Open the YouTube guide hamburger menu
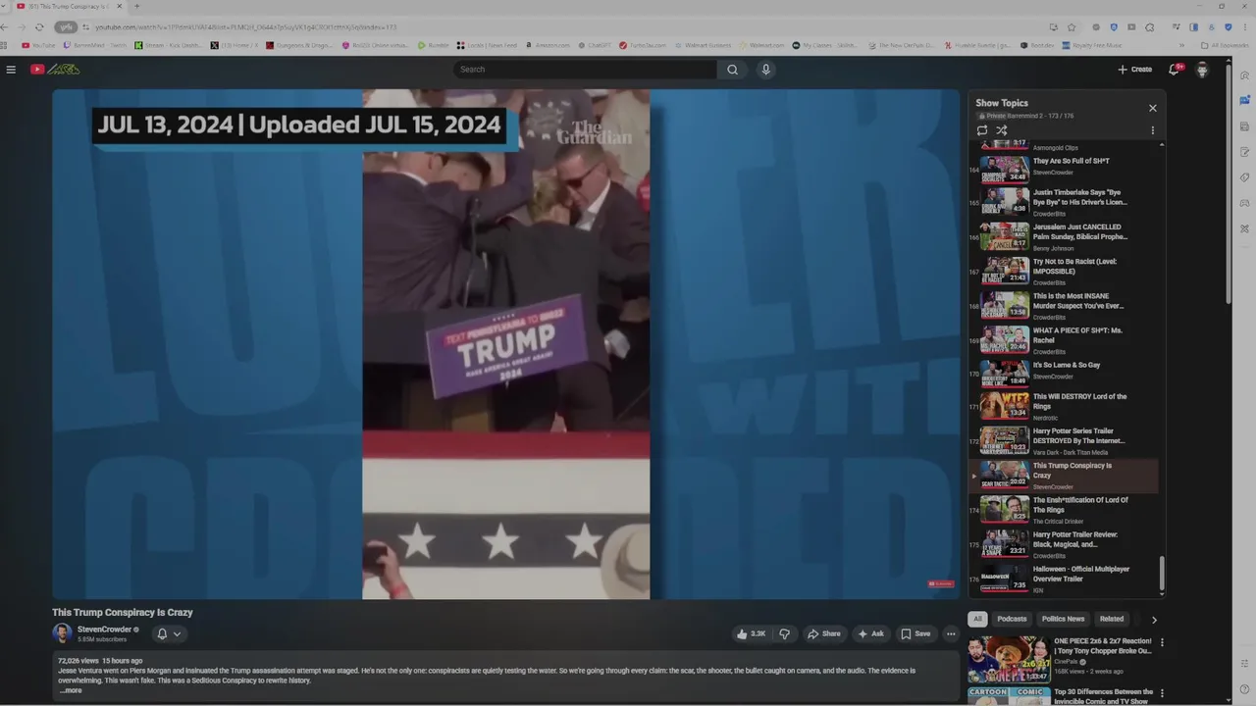The height and width of the screenshot is (706, 1256). (x=11, y=70)
